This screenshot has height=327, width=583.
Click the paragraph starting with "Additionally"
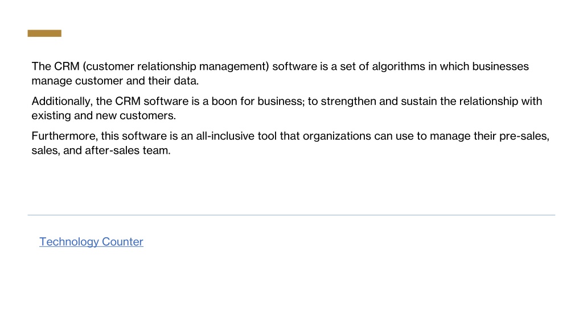pyautogui.click(x=287, y=108)
